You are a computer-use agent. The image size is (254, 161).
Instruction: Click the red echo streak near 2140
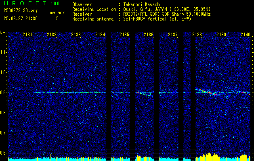click(243, 92)
